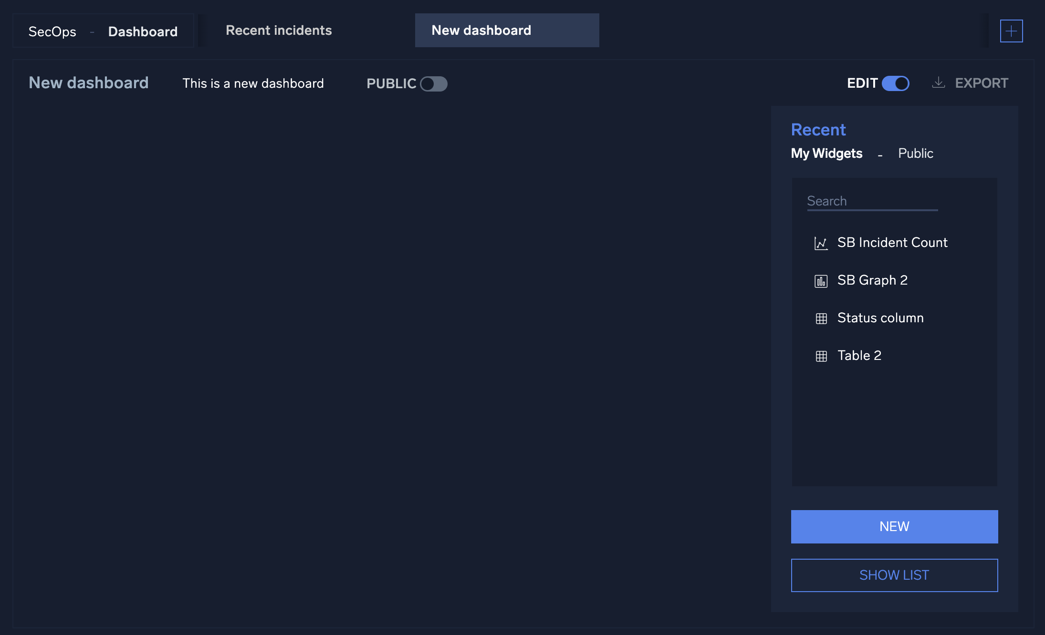This screenshot has height=635, width=1045.
Task: Disable the EDIT toggle
Action: (x=896, y=83)
